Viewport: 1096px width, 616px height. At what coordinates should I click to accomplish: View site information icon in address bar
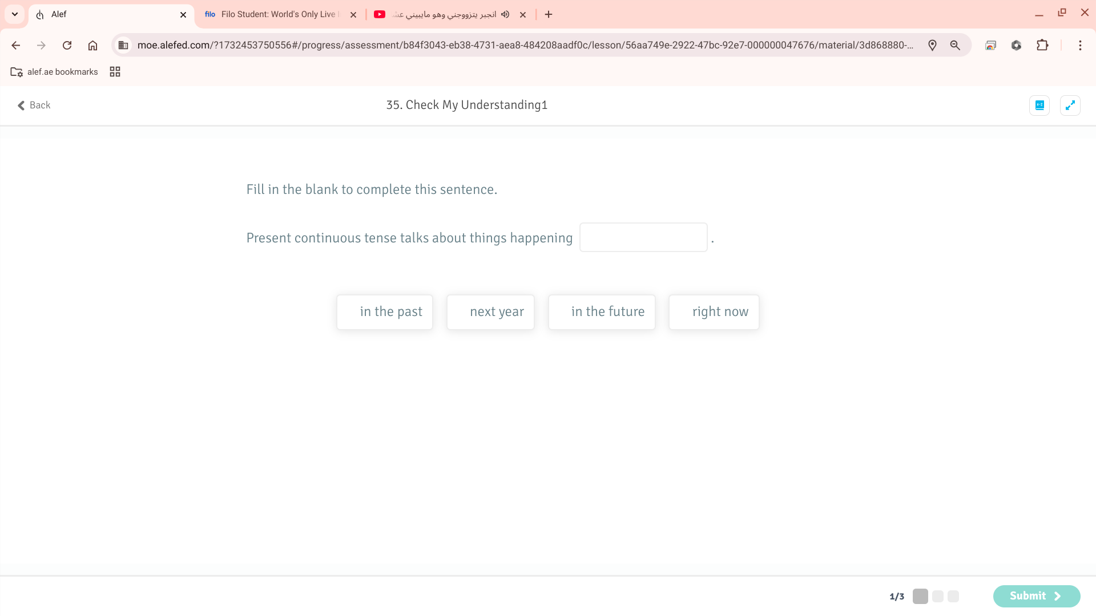[123, 45]
